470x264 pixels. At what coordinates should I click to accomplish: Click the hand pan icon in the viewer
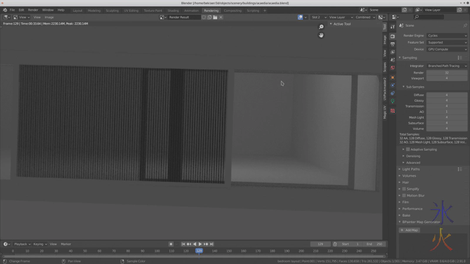321,35
